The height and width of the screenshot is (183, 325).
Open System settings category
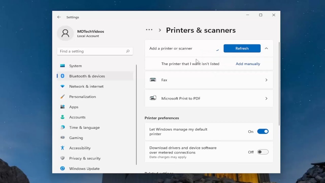[x=95, y=66]
